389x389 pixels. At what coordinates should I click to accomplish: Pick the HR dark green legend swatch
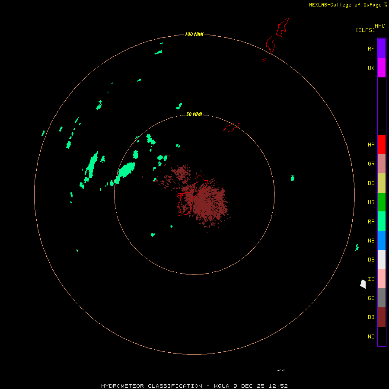[x=382, y=202]
